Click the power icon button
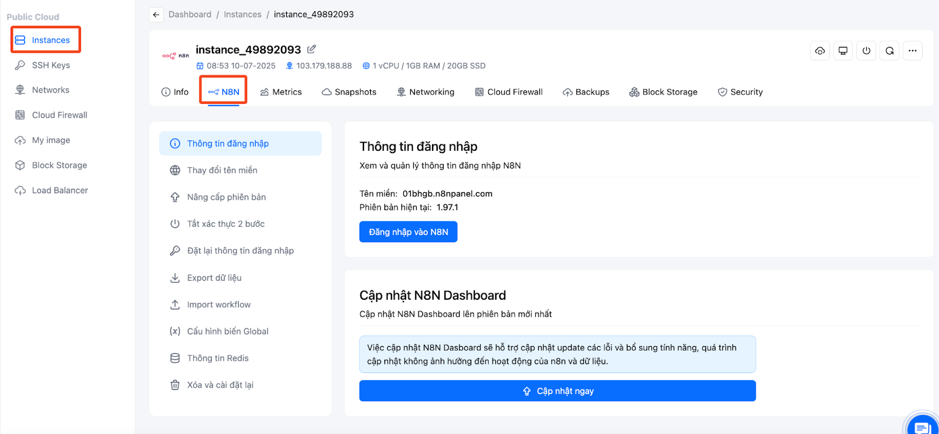 (x=866, y=50)
